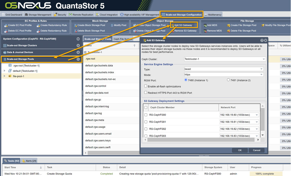The image size is (291, 176).
Task: Click Add S3 Gateway toolbar icon
Action: [172, 25]
